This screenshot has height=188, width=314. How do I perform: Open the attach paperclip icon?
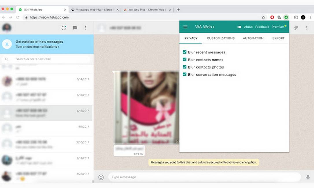pyautogui.click(x=296, y=28)
